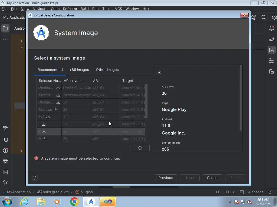Switch to the x86 Images tab

[x=79, y=70]
